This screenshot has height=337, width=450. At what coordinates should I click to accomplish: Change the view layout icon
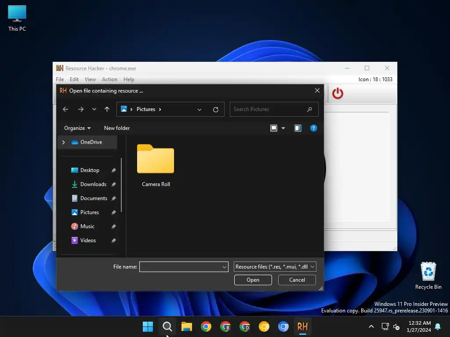point(274,128)
